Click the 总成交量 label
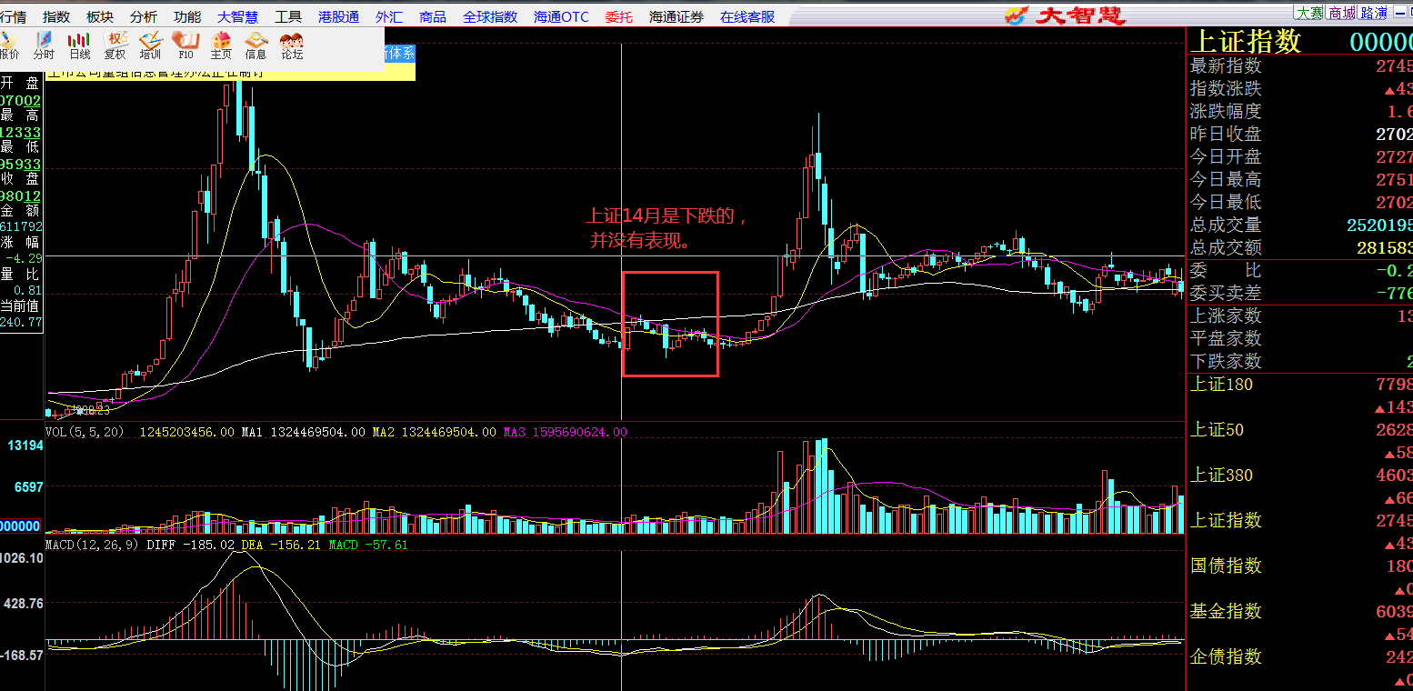The width and height of the screenshot is (1413, 691). (1226, 225)
